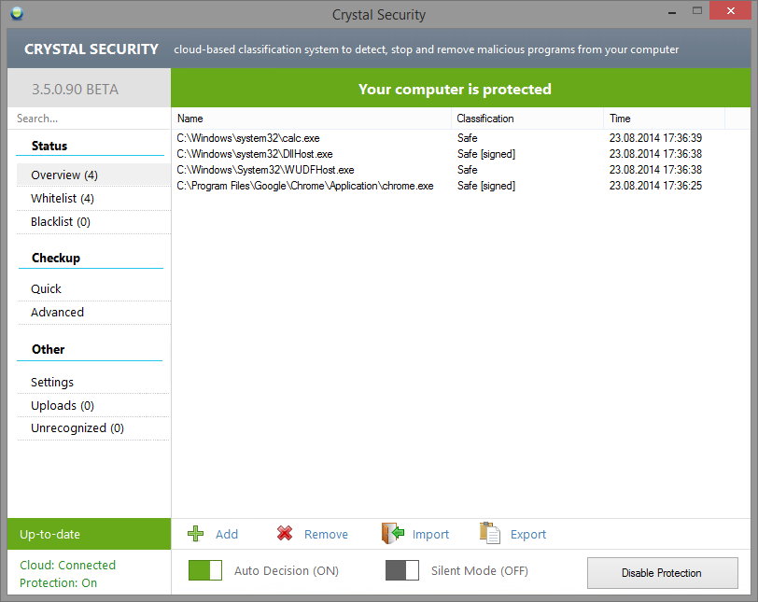View the Uploads (0) list

pos(63,406)
